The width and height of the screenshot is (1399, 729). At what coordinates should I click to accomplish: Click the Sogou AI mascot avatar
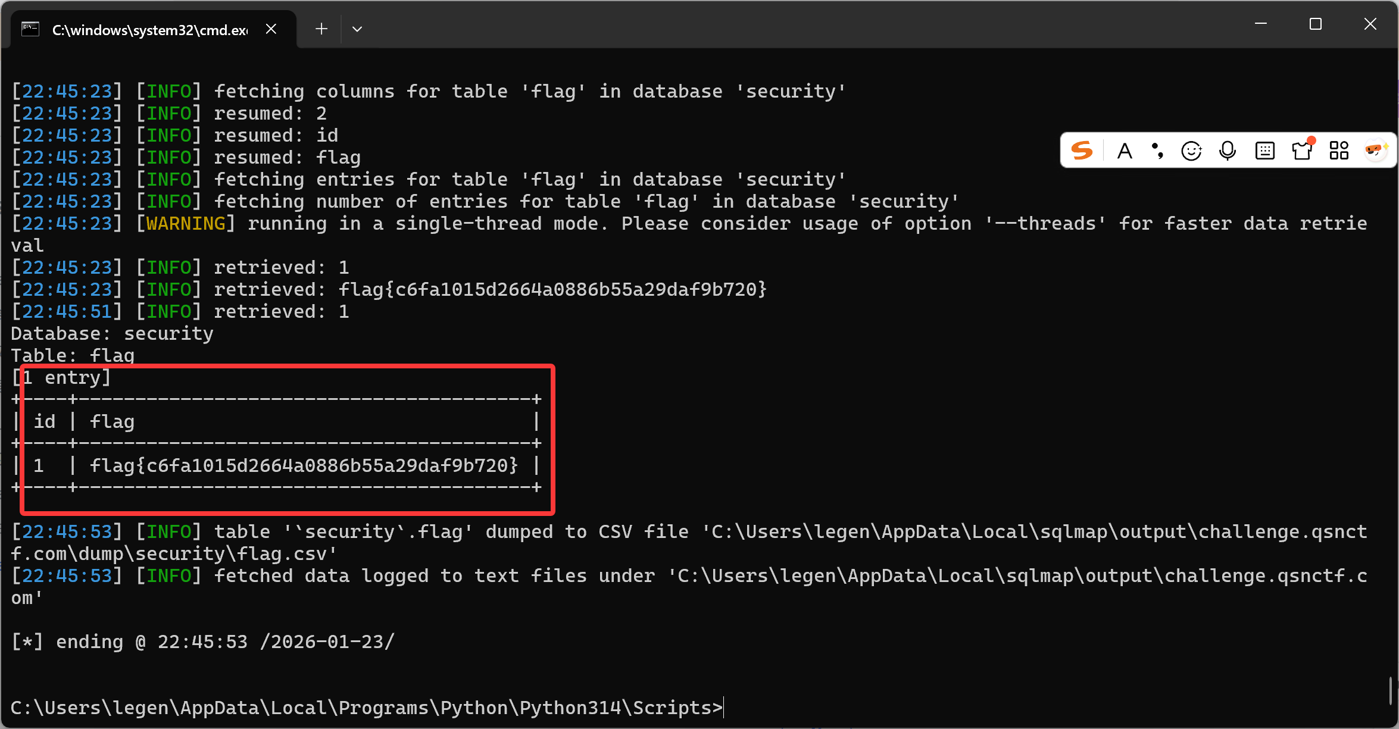pyautogui.click(x=1376, y=151)
